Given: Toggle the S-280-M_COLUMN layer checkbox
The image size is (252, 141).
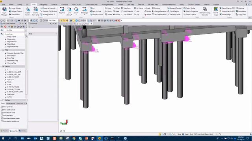Looking at the screenshot, I should [6, 89].
